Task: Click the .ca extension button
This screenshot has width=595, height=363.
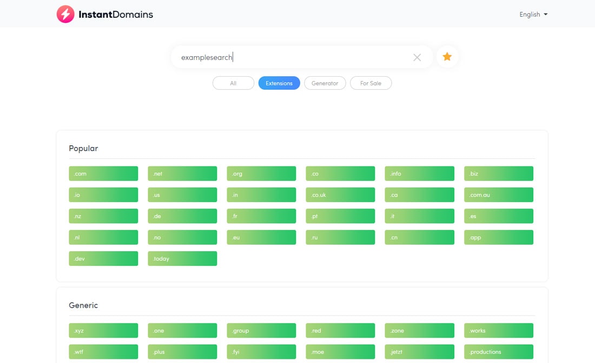Action: 420,195
